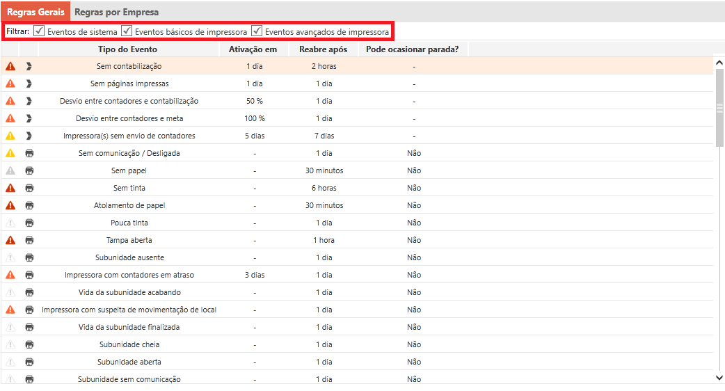
Task: Click the Reabre após column header
Action: click(x=324, y=49)
